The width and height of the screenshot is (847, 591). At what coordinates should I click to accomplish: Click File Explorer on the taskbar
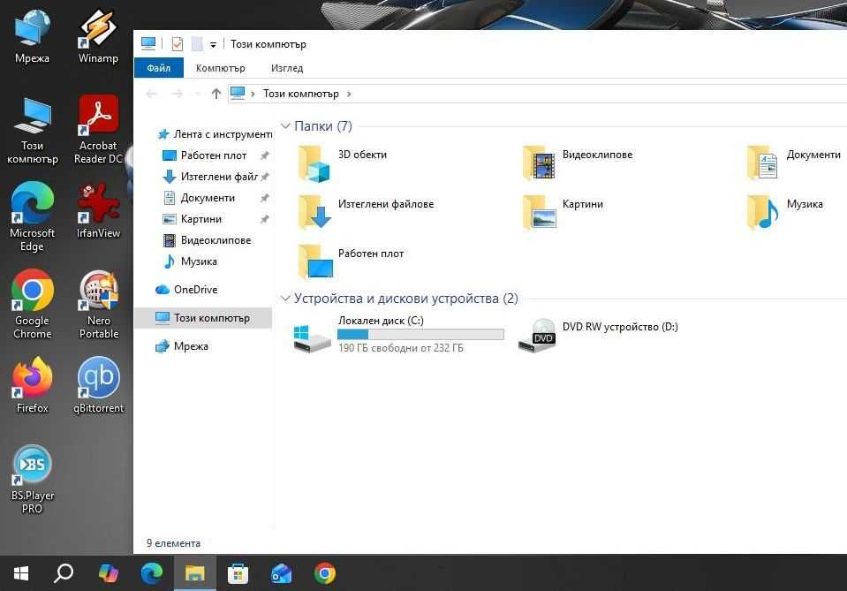coord(195,573)
